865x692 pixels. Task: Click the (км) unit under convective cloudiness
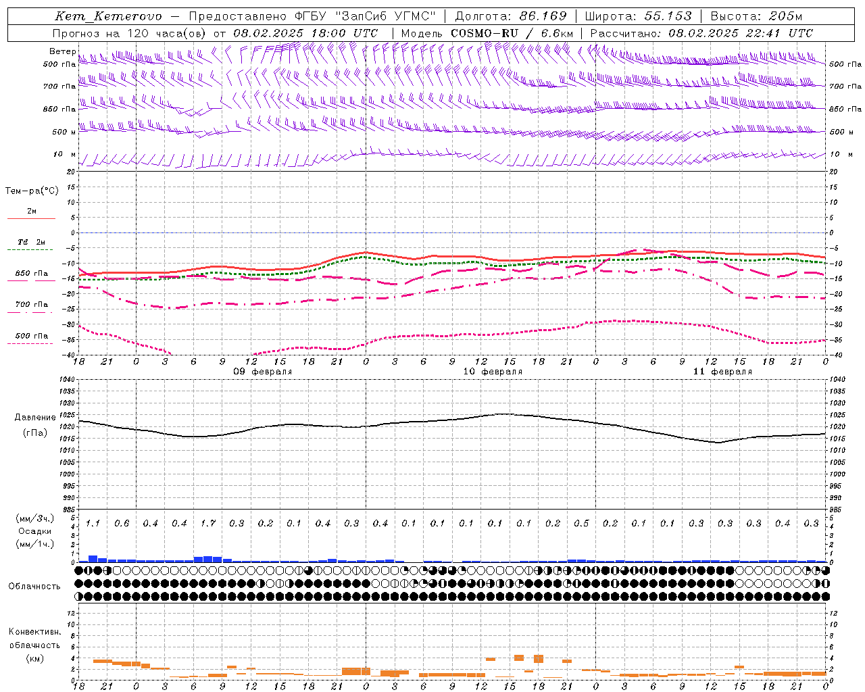(34, 658)
